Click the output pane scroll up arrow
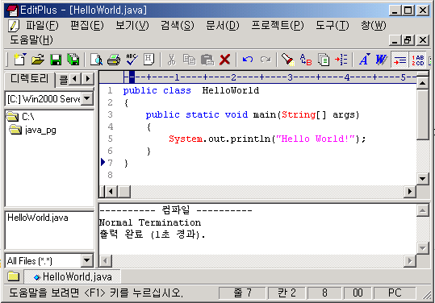 coord(422,211)
